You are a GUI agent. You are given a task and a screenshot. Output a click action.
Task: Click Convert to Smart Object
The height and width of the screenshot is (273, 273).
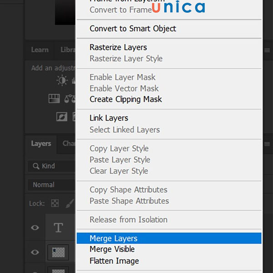[169, 29]
